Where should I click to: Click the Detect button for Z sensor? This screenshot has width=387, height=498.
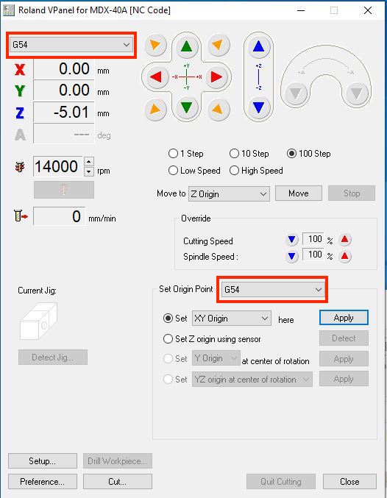(344, 338)
